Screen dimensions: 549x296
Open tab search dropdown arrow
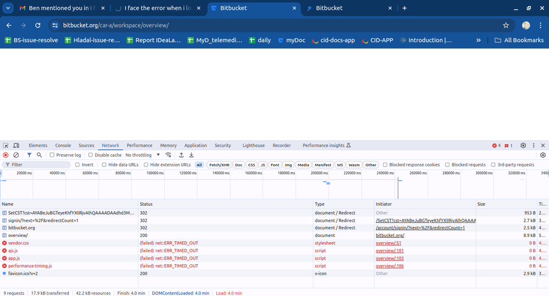coord(8,8)
